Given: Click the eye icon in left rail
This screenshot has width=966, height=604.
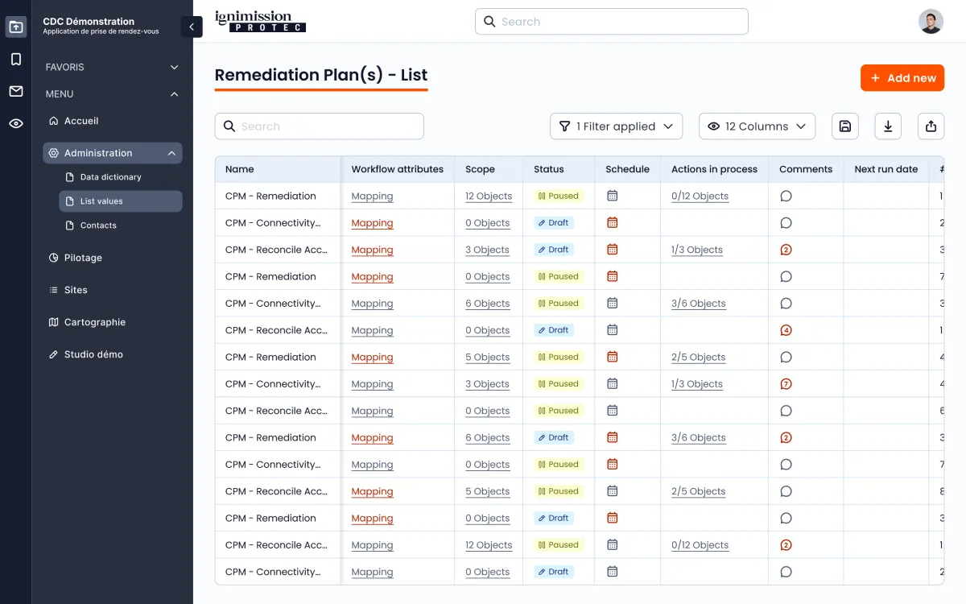Looking at the screenshot, I should [16, 123].
